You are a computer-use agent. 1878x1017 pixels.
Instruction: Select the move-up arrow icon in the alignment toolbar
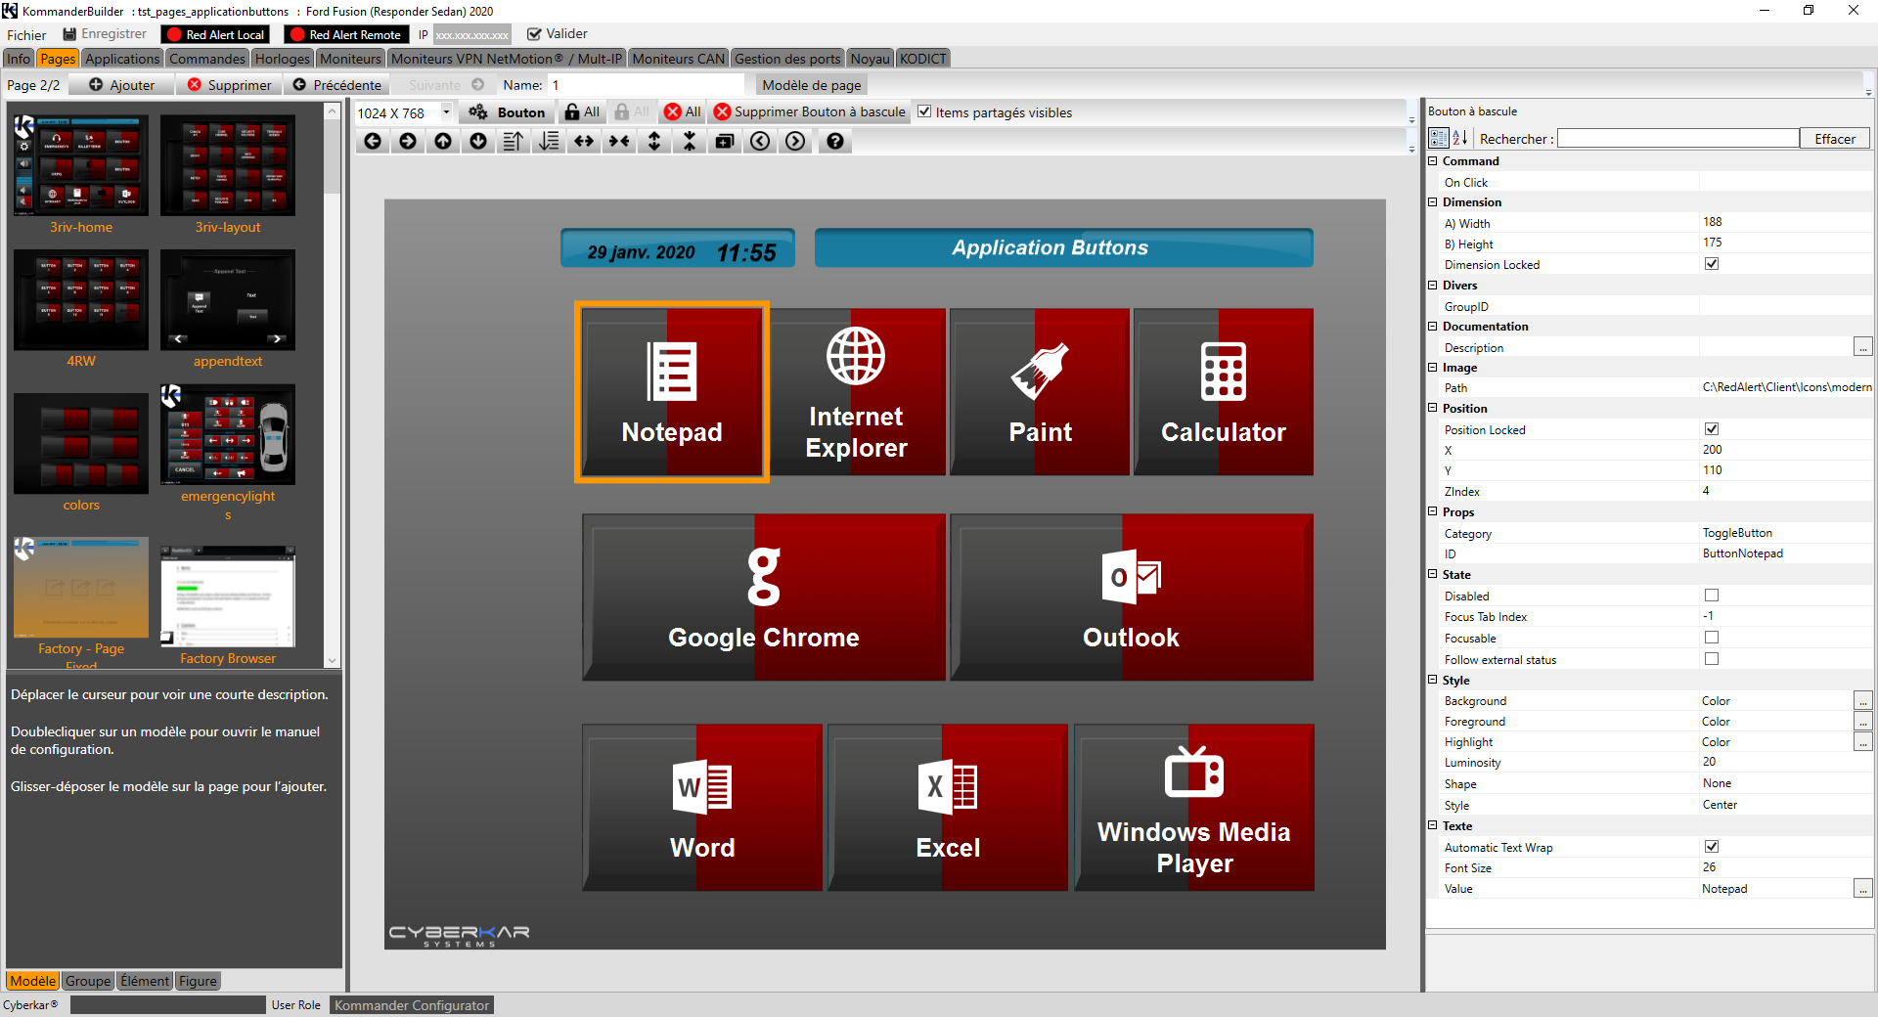click(442, 142)
